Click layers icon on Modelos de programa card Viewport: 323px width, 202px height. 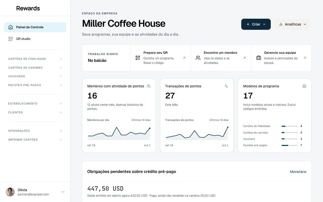tap(304, 86)
